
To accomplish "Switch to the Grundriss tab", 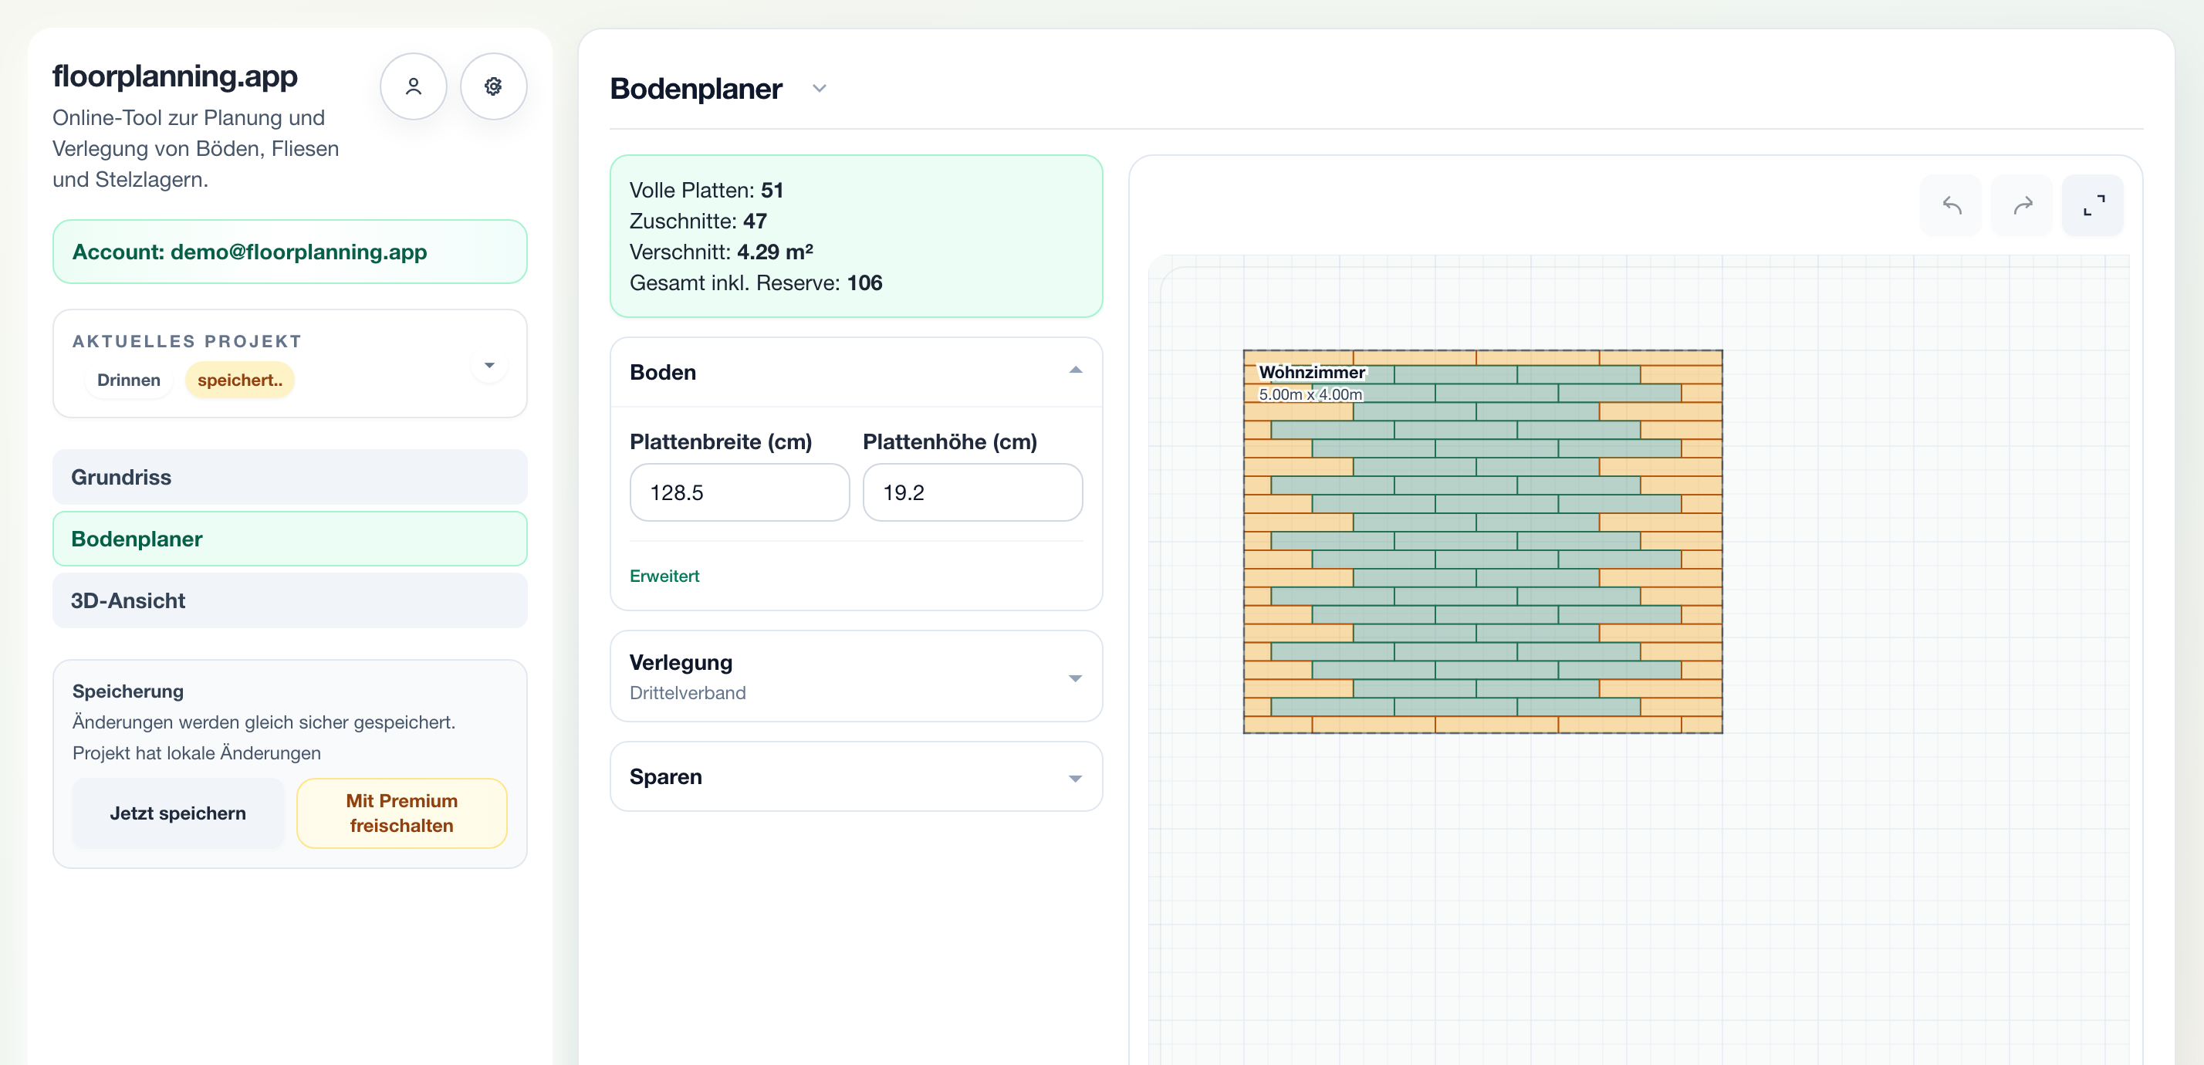I will coord(290,478).
